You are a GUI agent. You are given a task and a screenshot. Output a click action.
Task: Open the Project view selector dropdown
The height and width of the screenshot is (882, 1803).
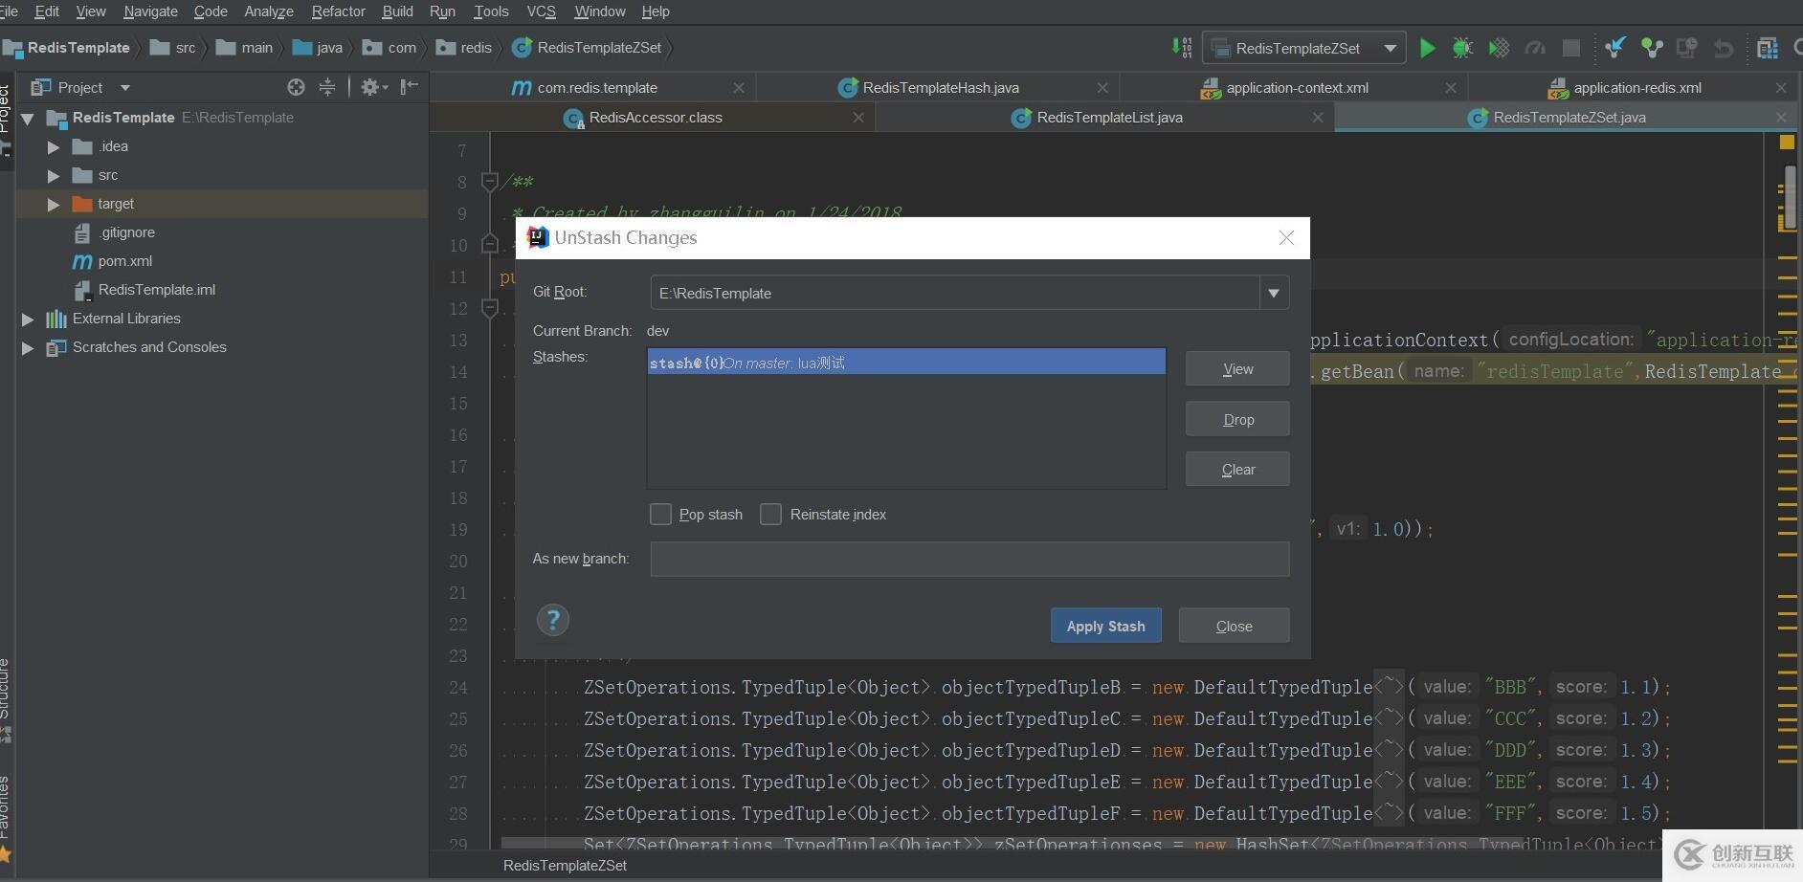click(x=125, y=87)
